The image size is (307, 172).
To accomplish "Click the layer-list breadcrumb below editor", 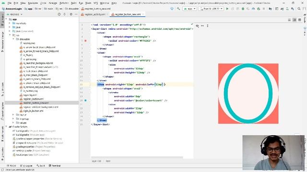I will [x=96, y=161].
